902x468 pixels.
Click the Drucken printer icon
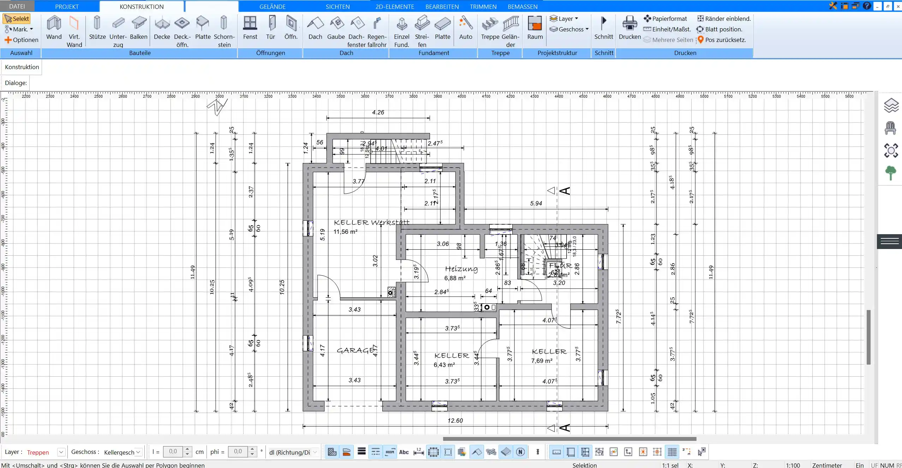(x=630, y=24)
